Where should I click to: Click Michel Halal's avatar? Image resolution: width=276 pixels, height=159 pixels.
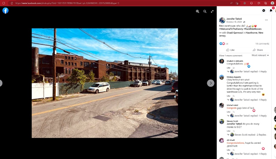click(x=222, y=105)
